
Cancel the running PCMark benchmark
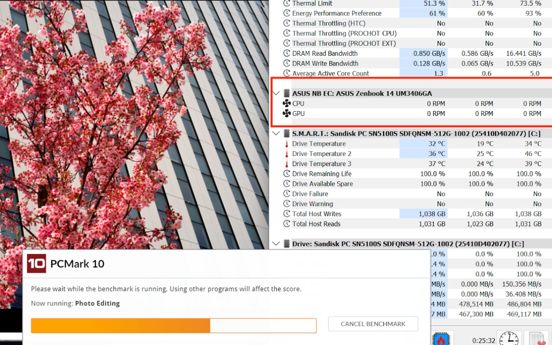pos(373,324)
